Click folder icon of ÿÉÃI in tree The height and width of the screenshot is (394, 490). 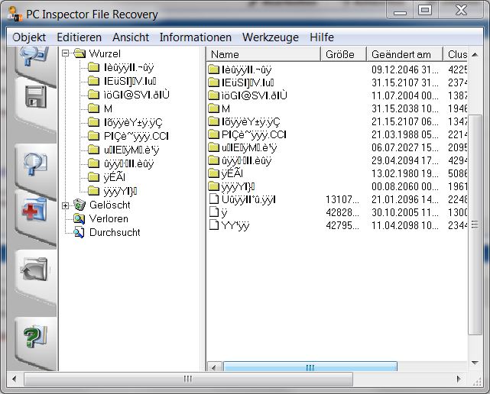tap(93, 177)
